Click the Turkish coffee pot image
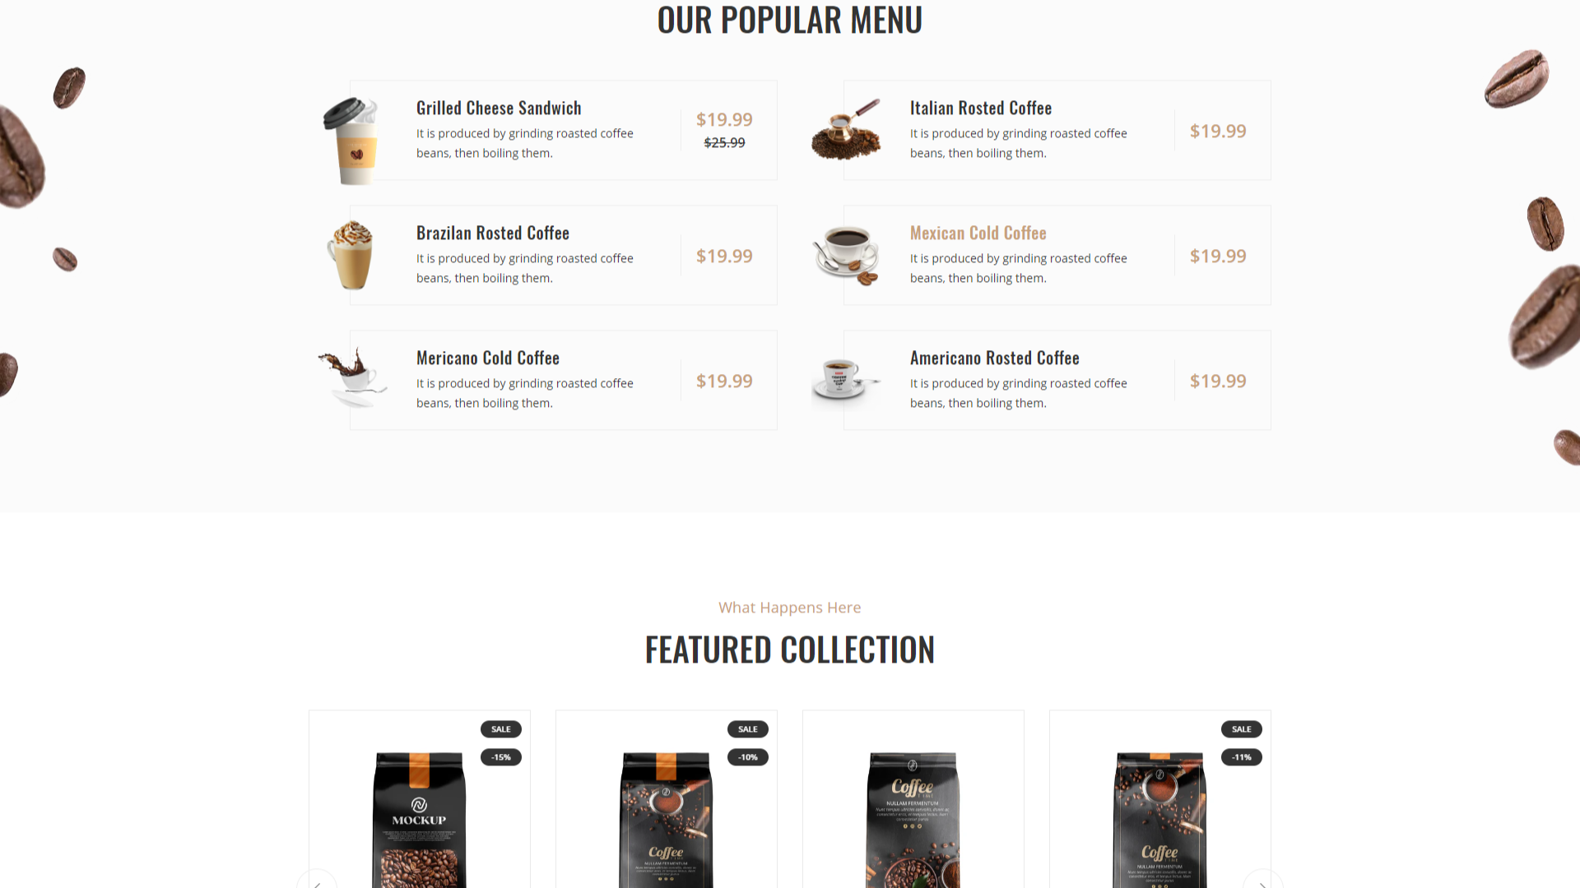 click(x=847, y=130)
